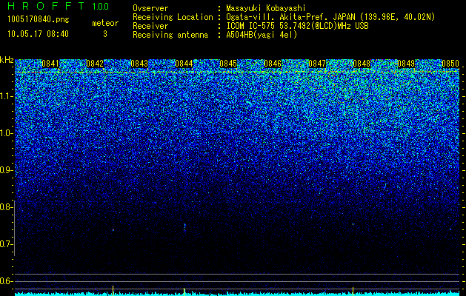Select the antenna value A504HB(yagi 4el)
Viewport: 466px width, 296px height.
(262, 35)
